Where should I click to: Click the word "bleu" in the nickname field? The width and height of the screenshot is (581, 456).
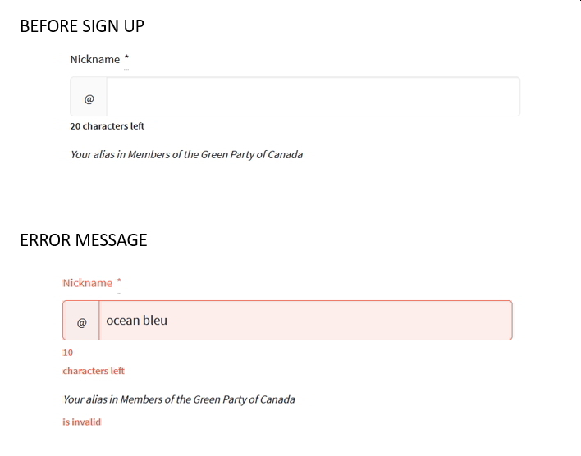pyautogui.click(x=155, y=321)
